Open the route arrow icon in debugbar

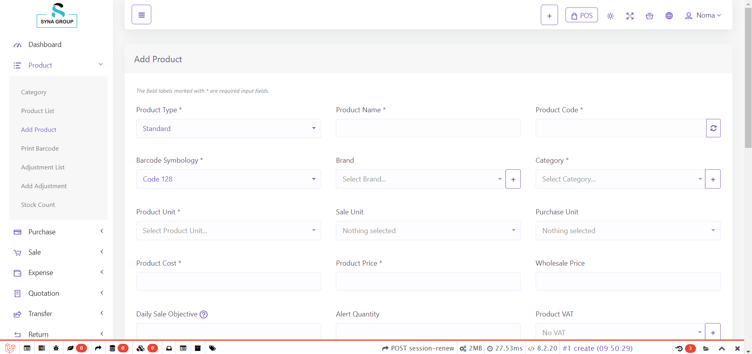[98, 348]
